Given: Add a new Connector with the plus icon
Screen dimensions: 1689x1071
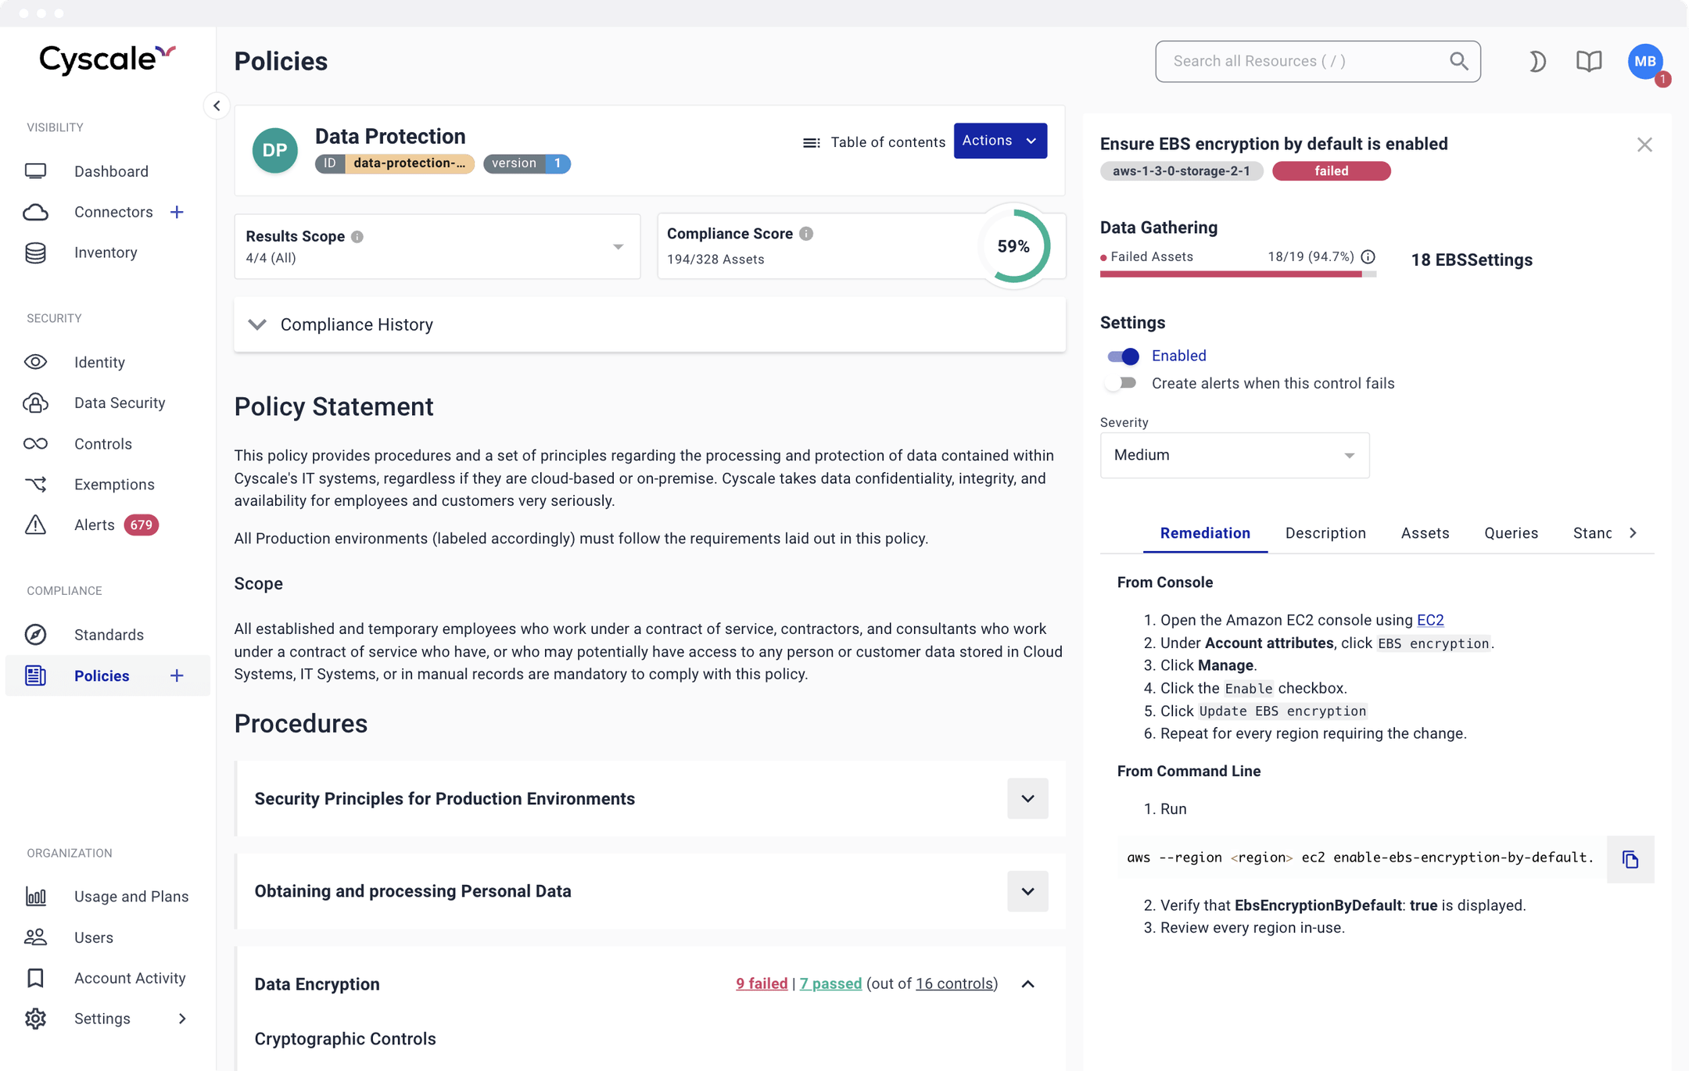Looking at the screenshot, I should [x=178, y=212].
